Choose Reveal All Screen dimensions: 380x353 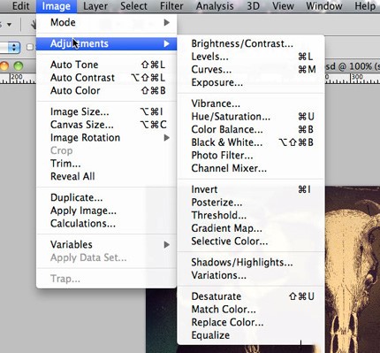pyautogui.click(x=107, y=176)
